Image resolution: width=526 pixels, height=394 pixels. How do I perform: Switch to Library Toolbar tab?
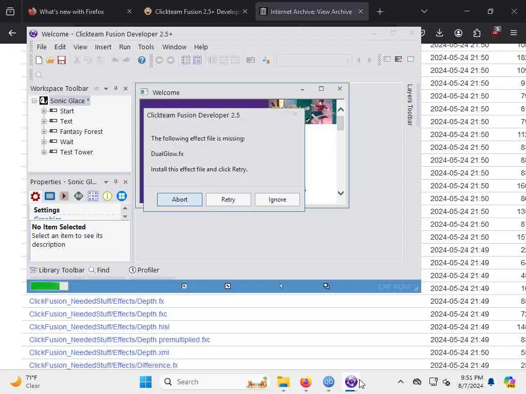tap(58, 270)
